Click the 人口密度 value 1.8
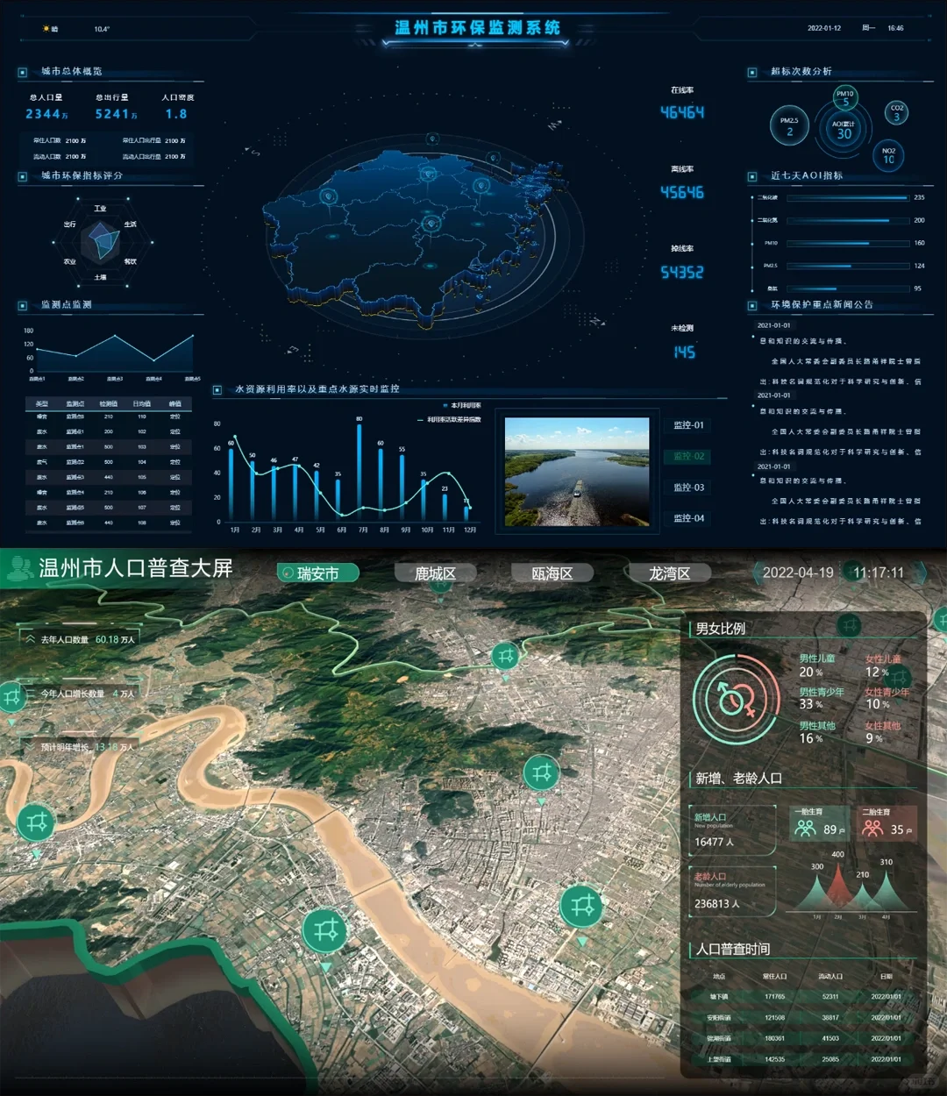947x1096 pixels. (176, 114)
